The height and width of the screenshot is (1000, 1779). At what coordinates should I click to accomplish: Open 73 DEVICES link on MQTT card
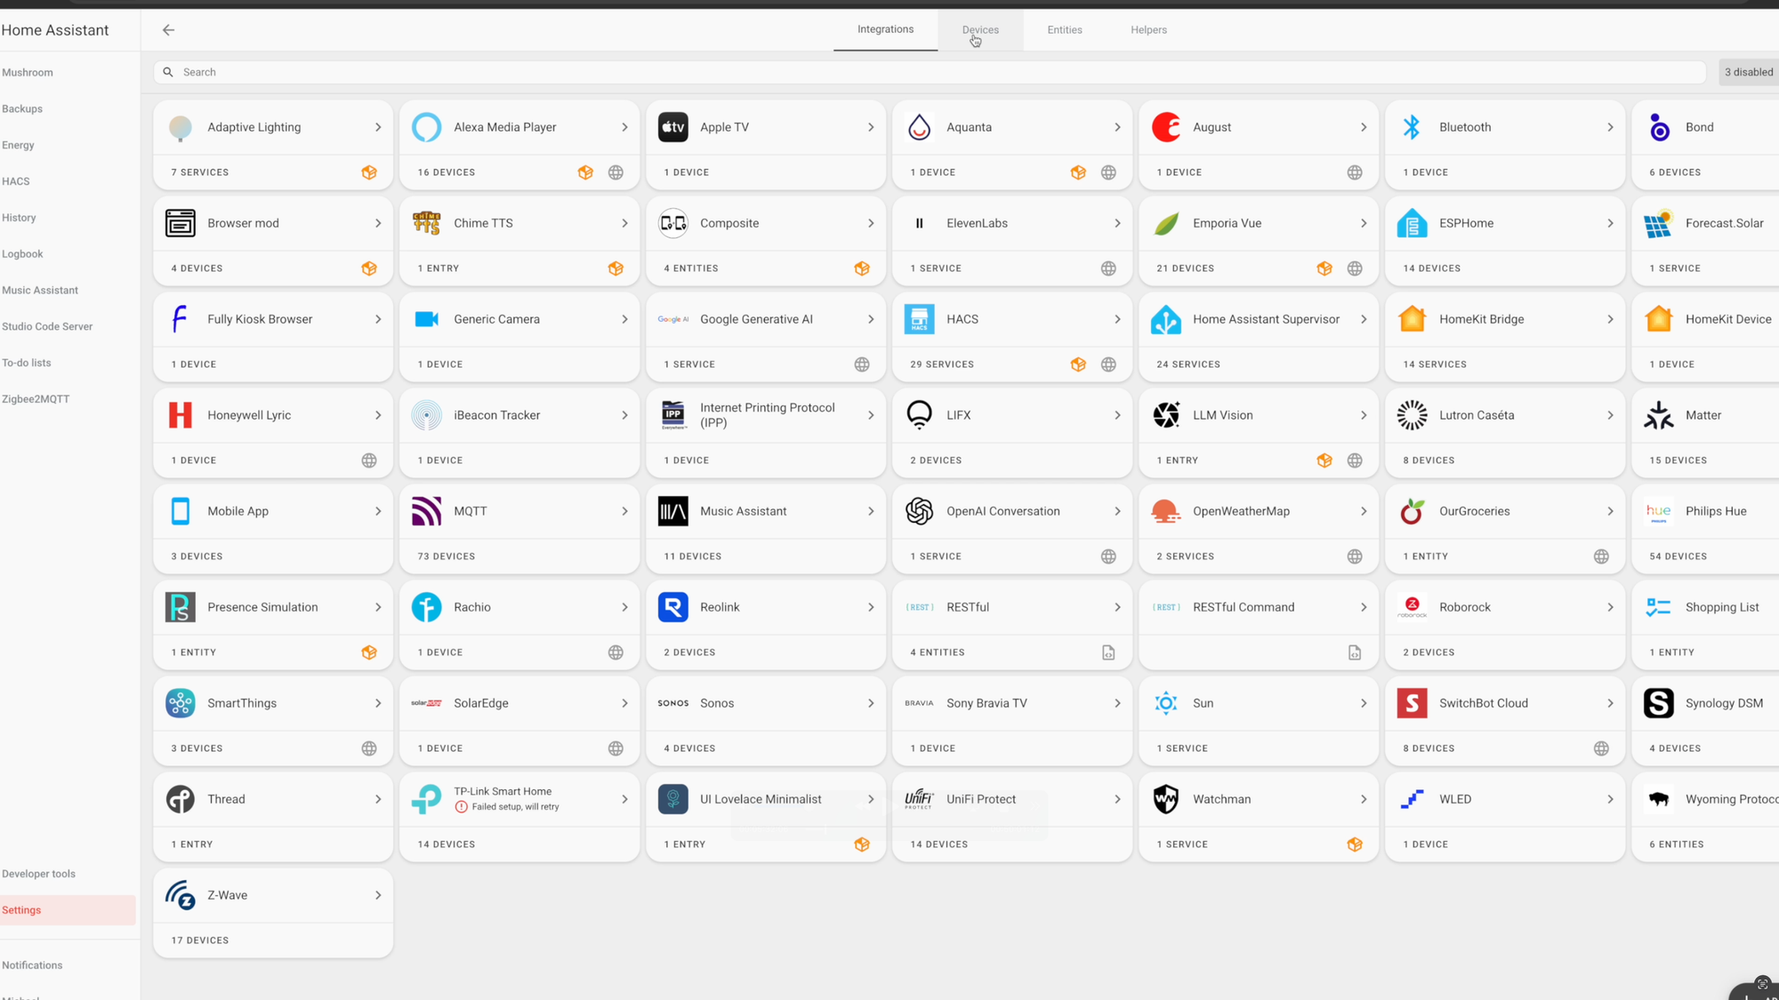point(447,556)
